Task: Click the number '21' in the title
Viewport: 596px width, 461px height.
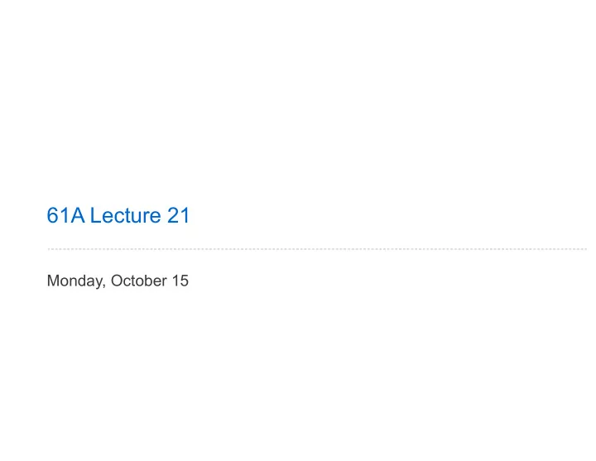Action: 178,215
